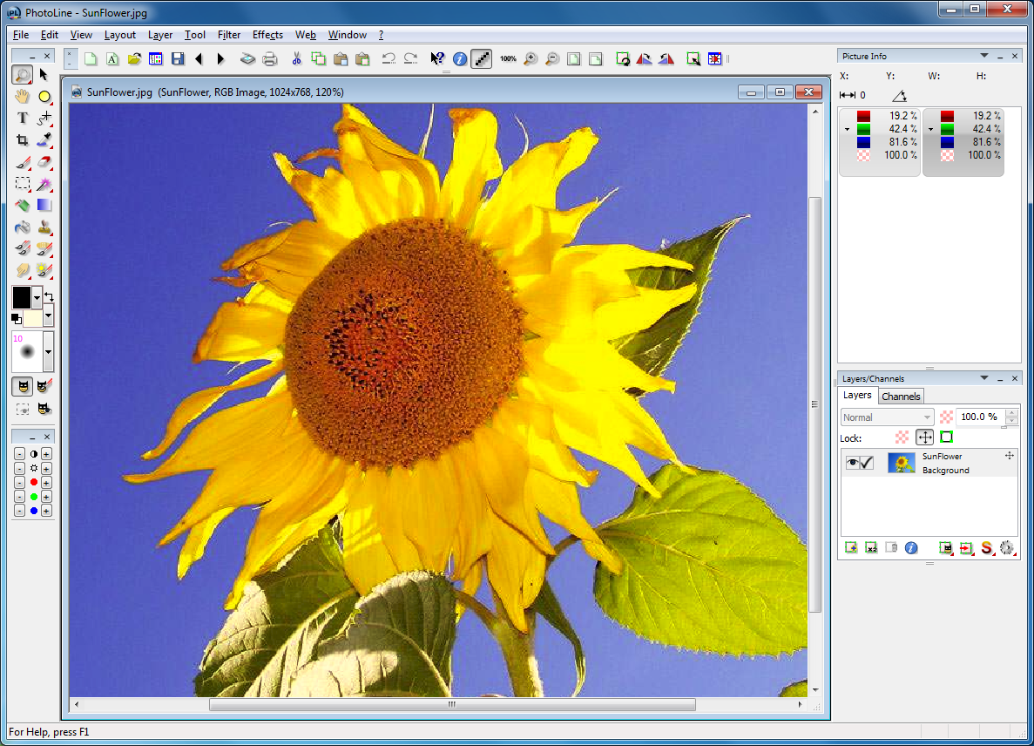This screenshot has height=746, width=1034.
Task: Select the rectangular marquee selection tool
Action: point(23,183)
